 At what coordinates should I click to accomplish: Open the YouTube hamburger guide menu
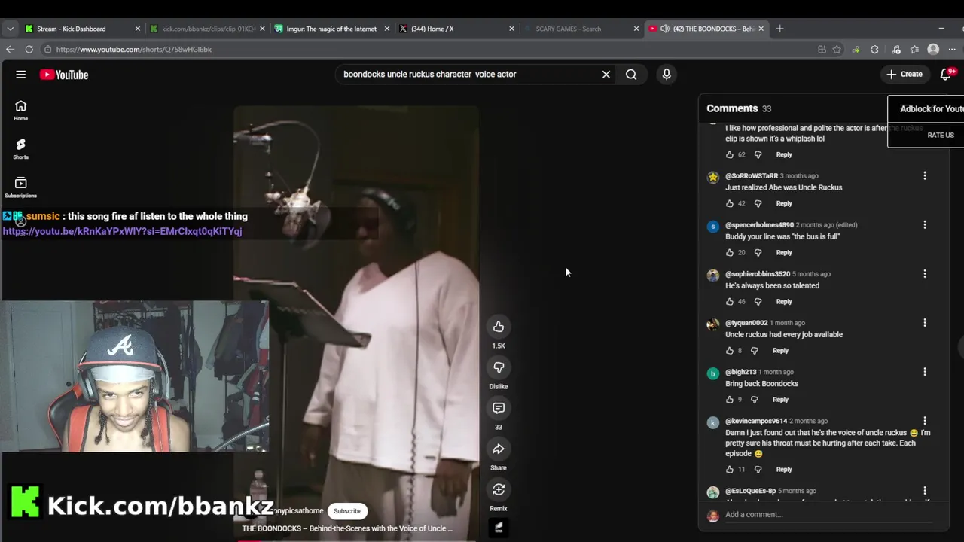pyautogui.click(x=21, y=75)
